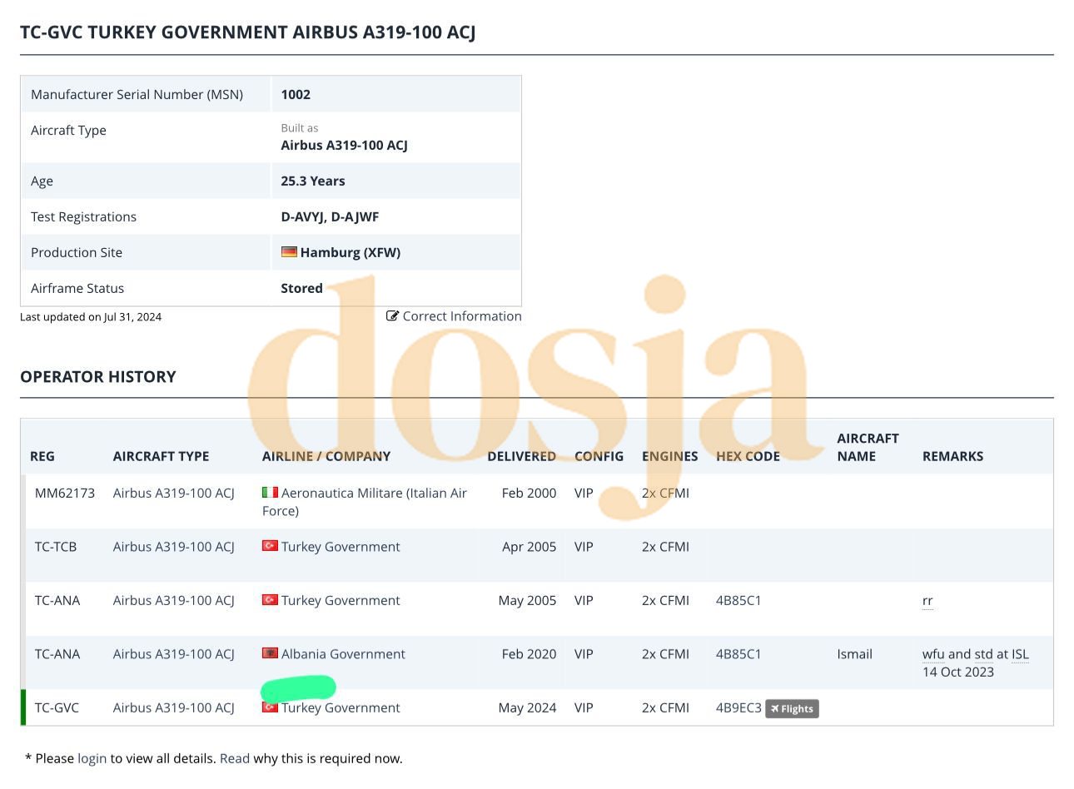Click hex code 4B85C1 in Albania Government row
Image resolution: width=1074 pixels, height=789 pixels.
point(738,654)
